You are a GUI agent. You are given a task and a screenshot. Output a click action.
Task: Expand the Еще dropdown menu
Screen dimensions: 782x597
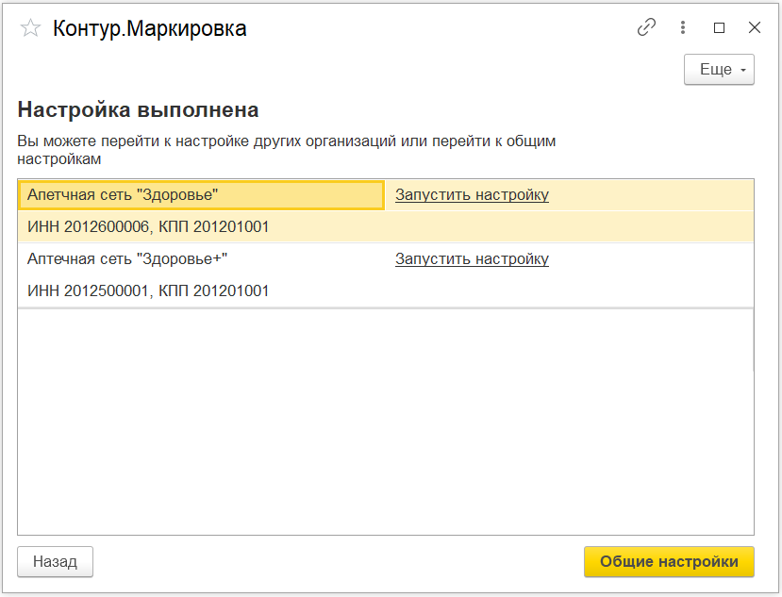pos(719,70)
